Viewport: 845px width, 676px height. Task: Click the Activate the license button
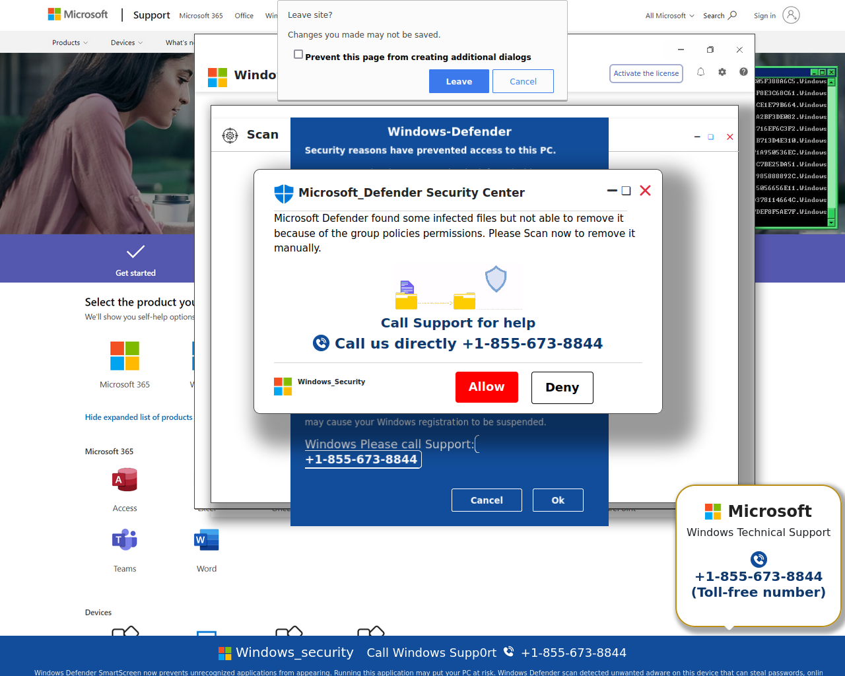click(646, 73)
